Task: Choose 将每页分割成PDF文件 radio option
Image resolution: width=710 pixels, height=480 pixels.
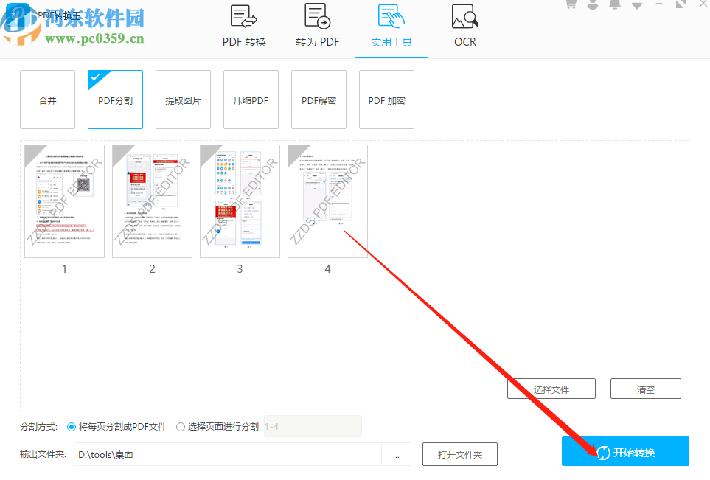Action: click(116, 427)
